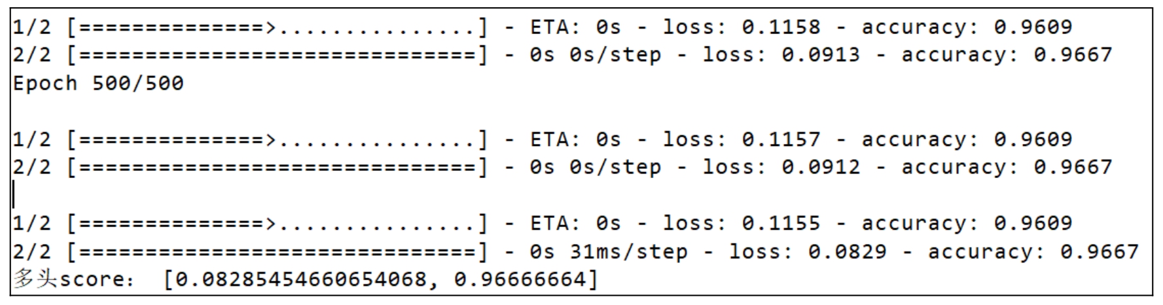Click the loss value 0.1158

pos(781,27)
